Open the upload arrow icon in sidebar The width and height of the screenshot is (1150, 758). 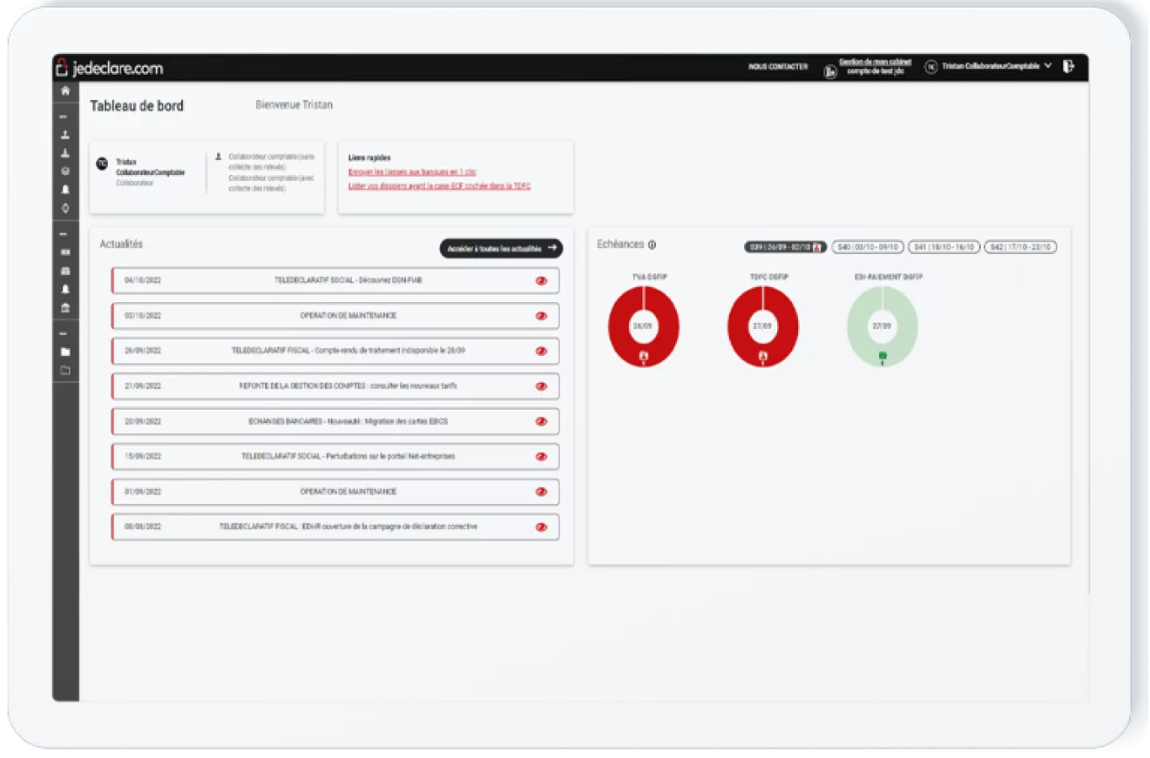[65, 135]
